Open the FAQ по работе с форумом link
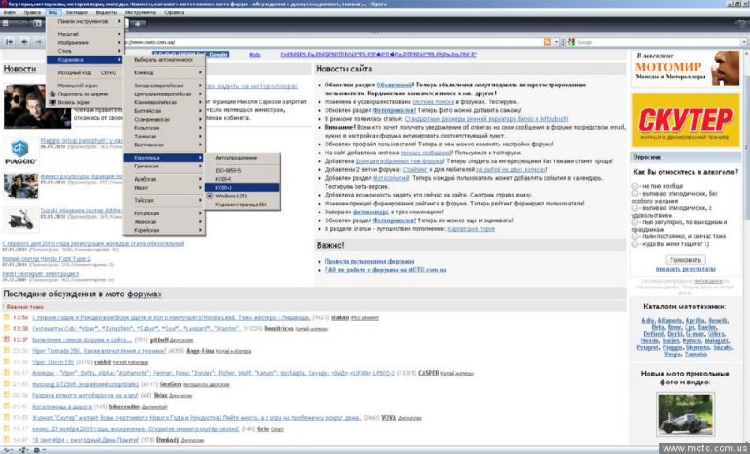Viewport: 750px width, 454px height. [386, 270]
